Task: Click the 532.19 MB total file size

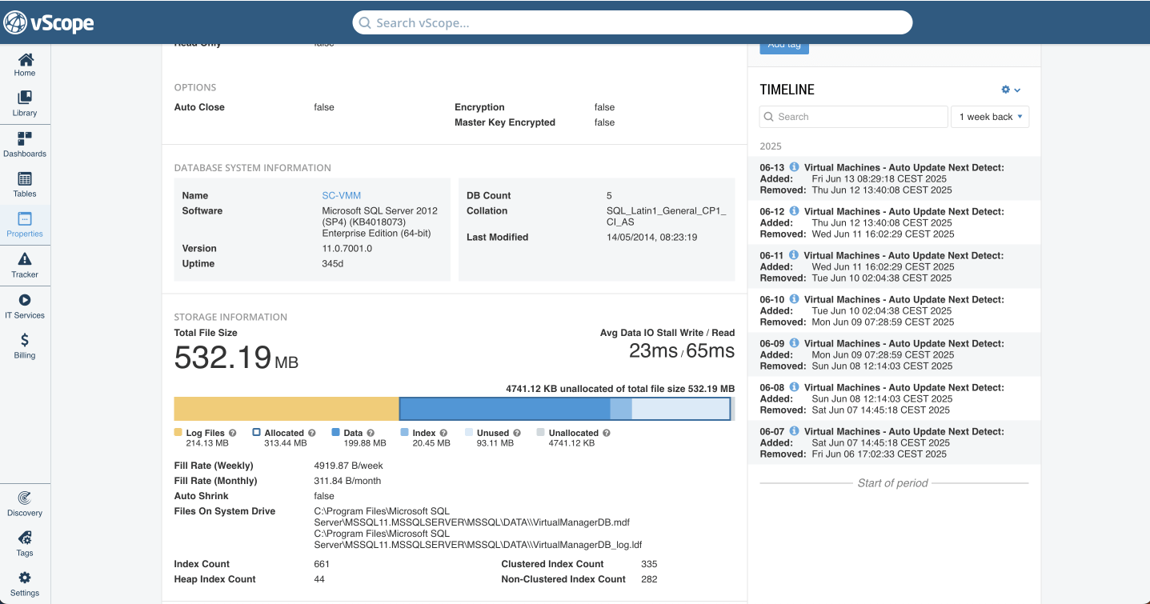Action: (x=236, y=357)
